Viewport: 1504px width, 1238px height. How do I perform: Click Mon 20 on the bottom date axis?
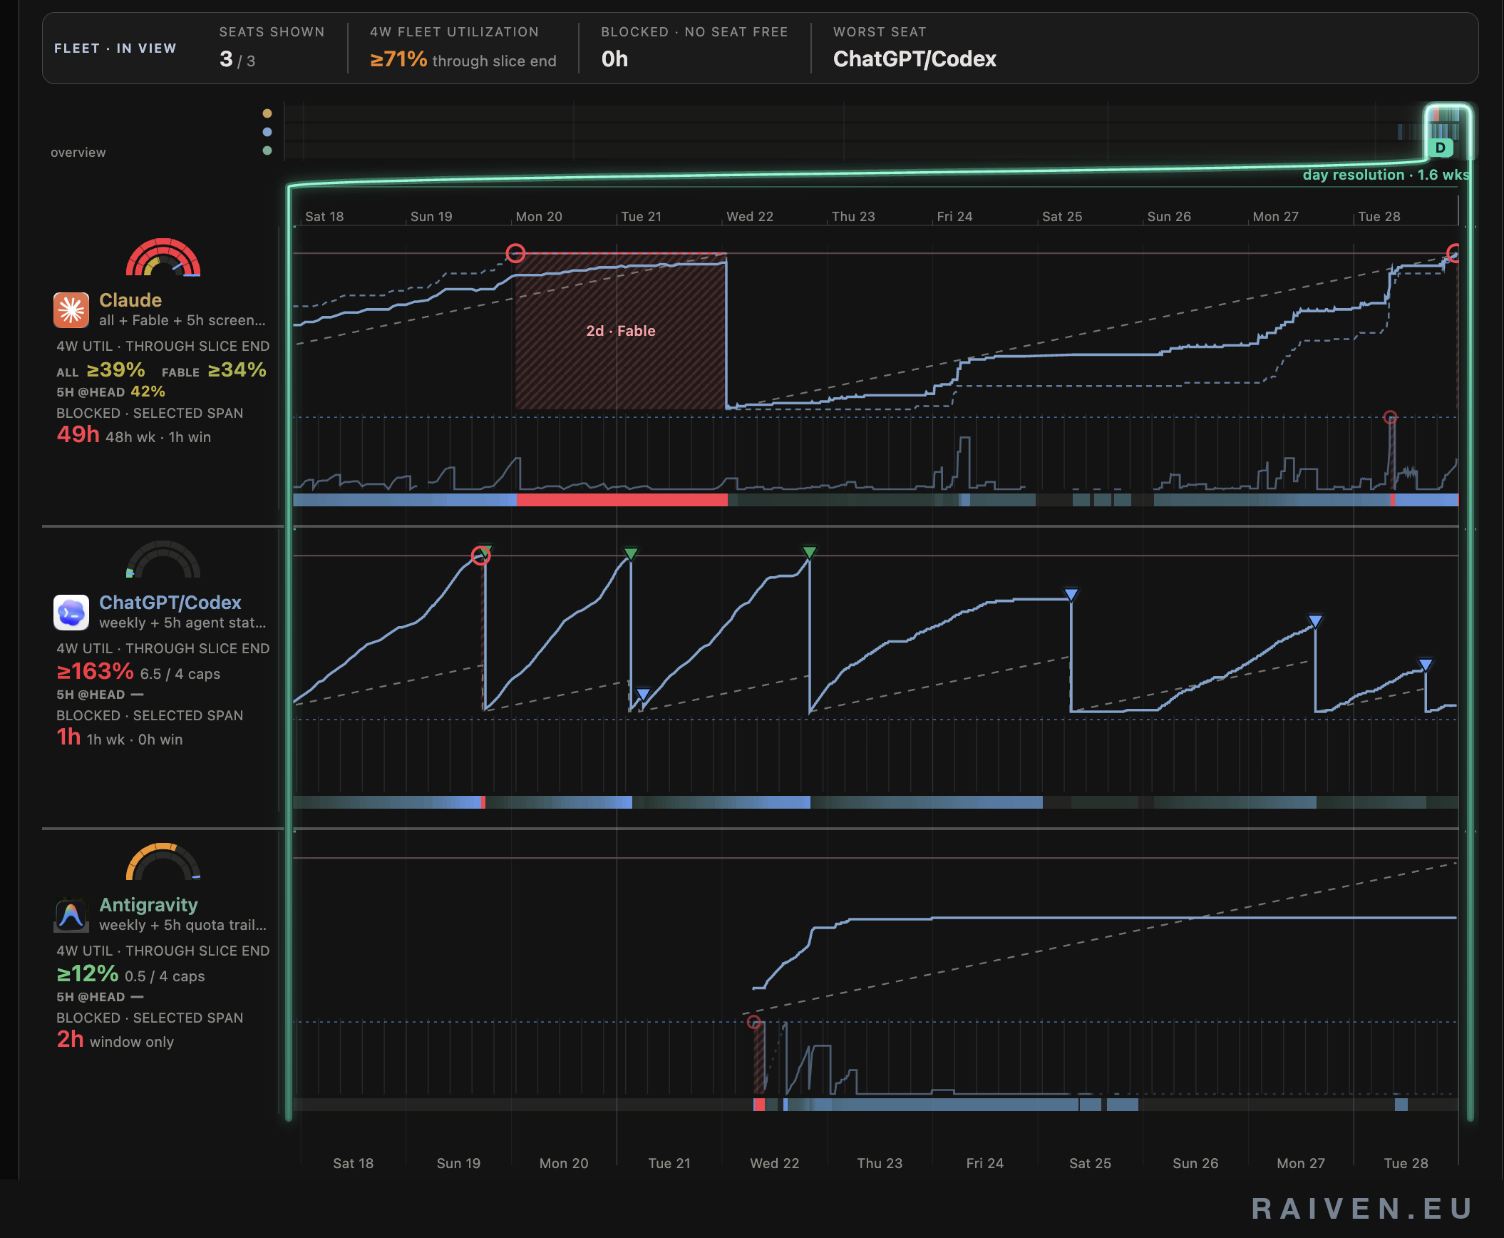564,1163
